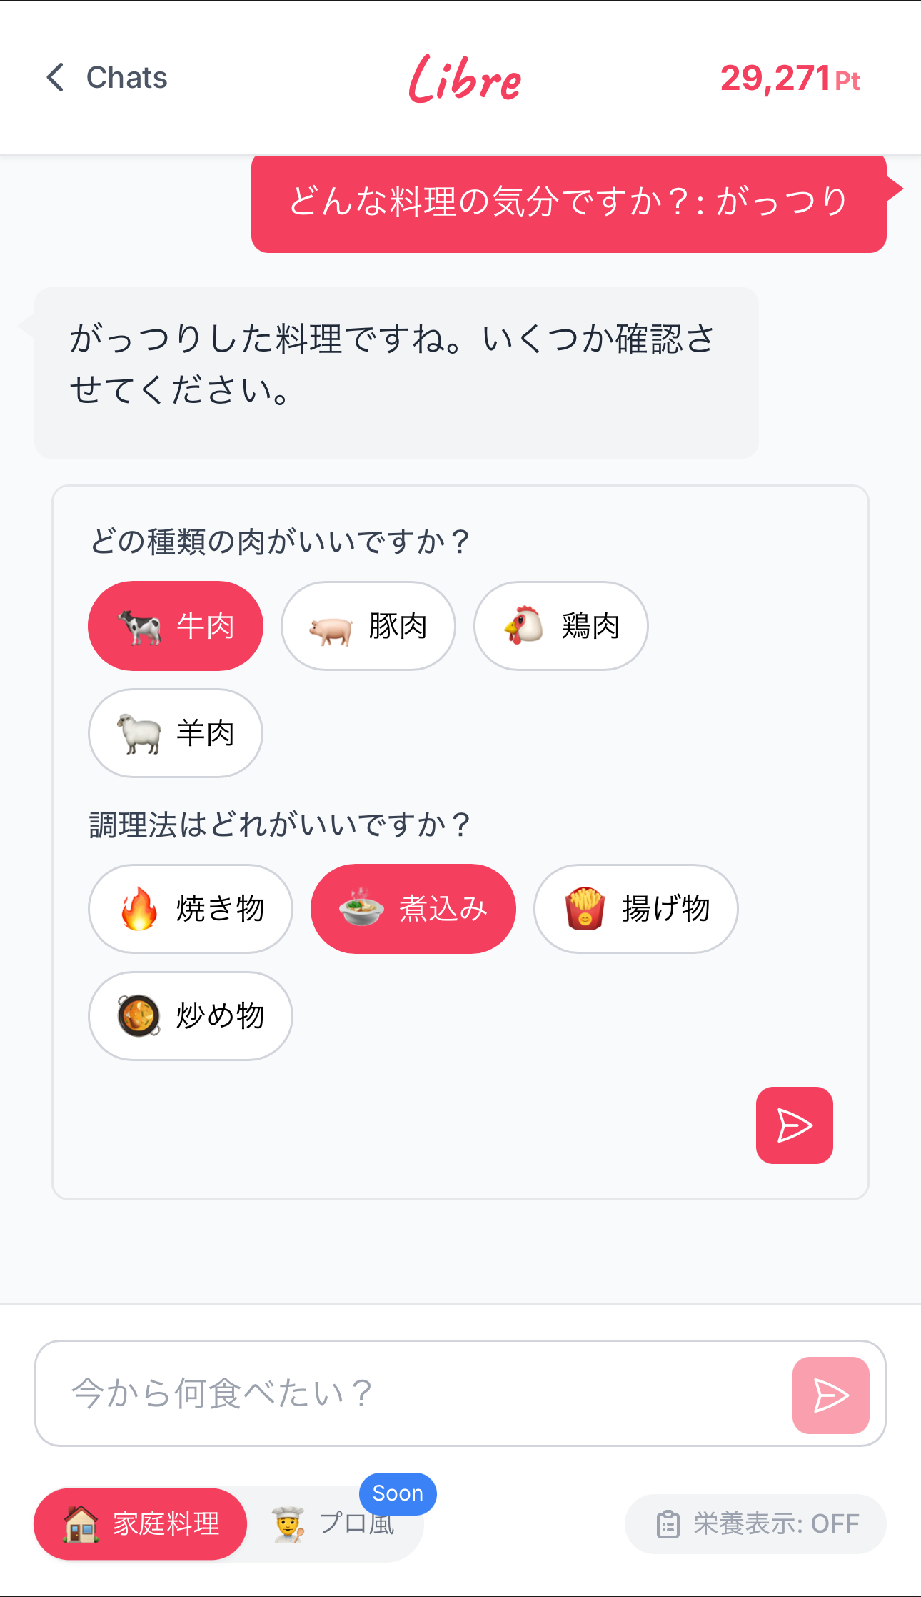Click the がっつり user message bubble
Image resolution: width=921 pixels, height=1597 pixels.
point(568,202)
